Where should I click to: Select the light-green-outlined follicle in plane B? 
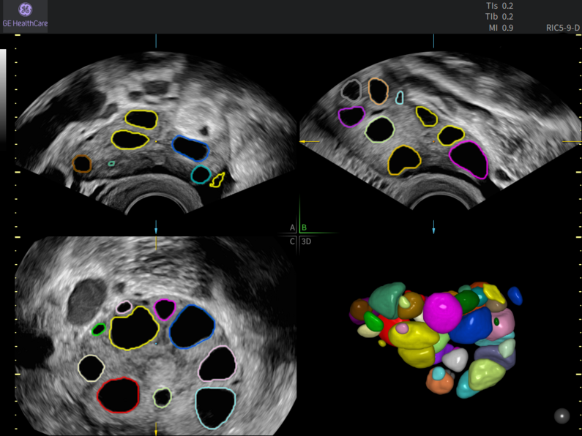(x=379, y=129)
